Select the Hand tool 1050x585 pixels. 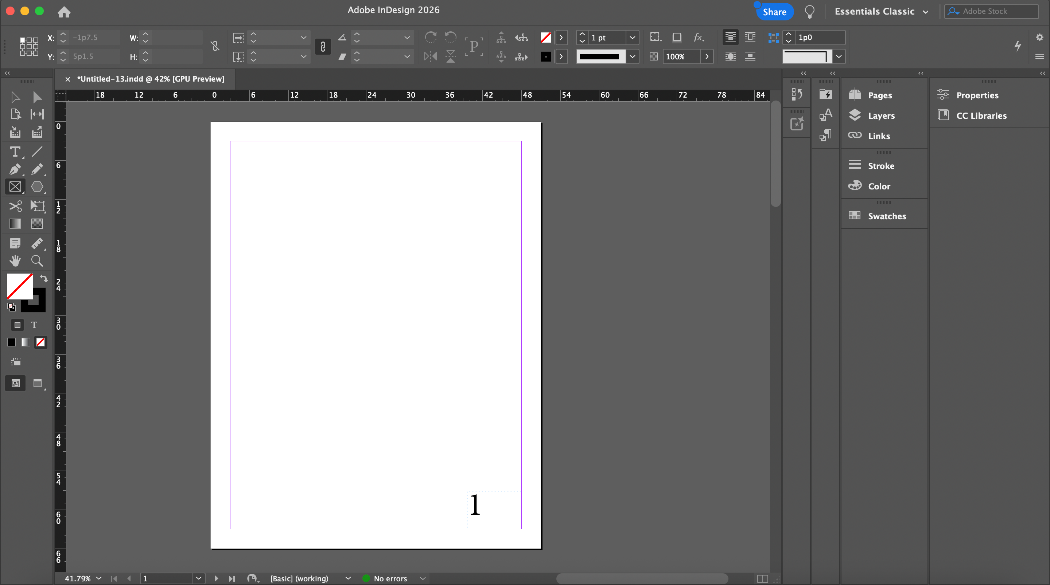[x=15, y=261]
